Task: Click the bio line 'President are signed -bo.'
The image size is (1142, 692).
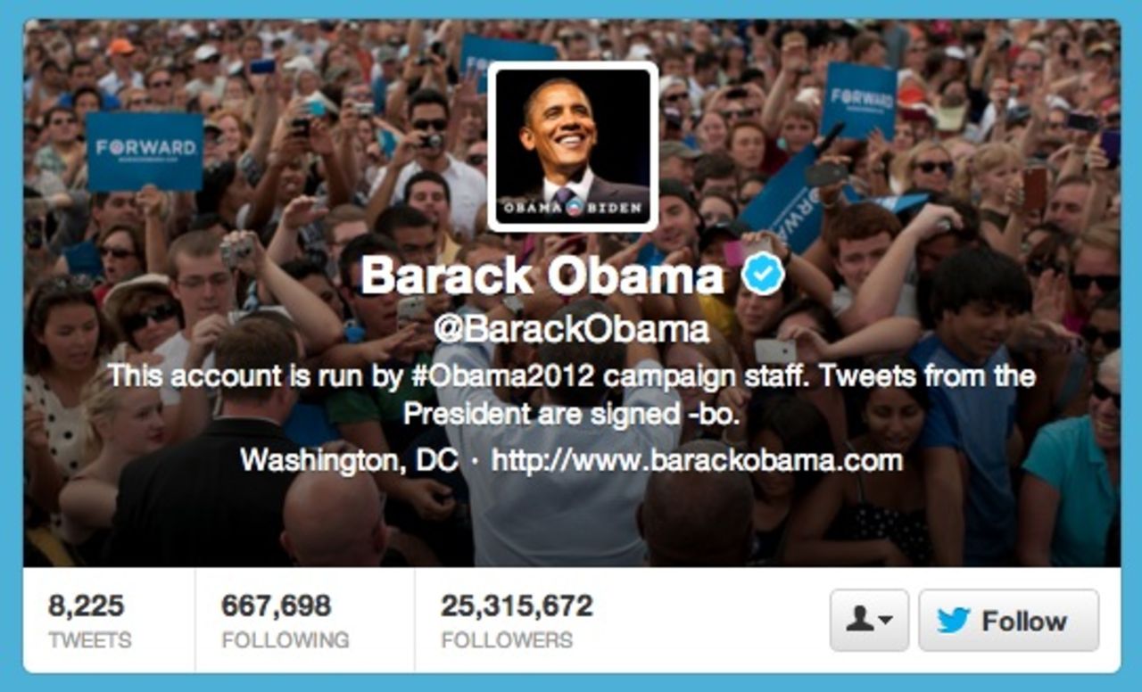Action: pos(571,415)
